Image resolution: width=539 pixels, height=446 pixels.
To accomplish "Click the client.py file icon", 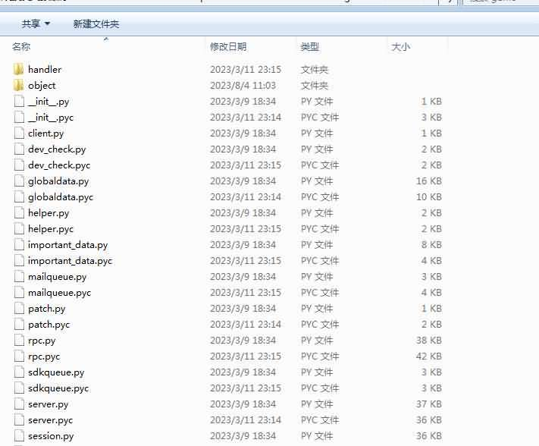I will [20, 133].
